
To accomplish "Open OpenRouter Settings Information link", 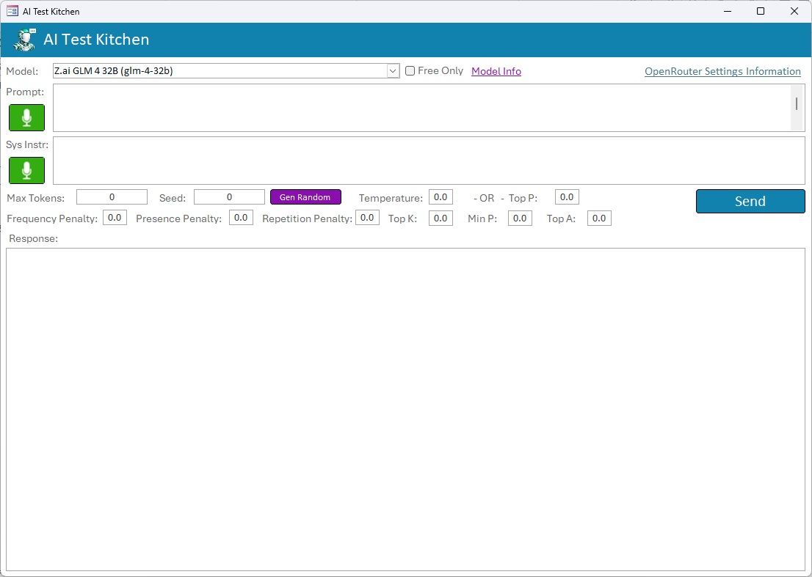I will 722,71.
